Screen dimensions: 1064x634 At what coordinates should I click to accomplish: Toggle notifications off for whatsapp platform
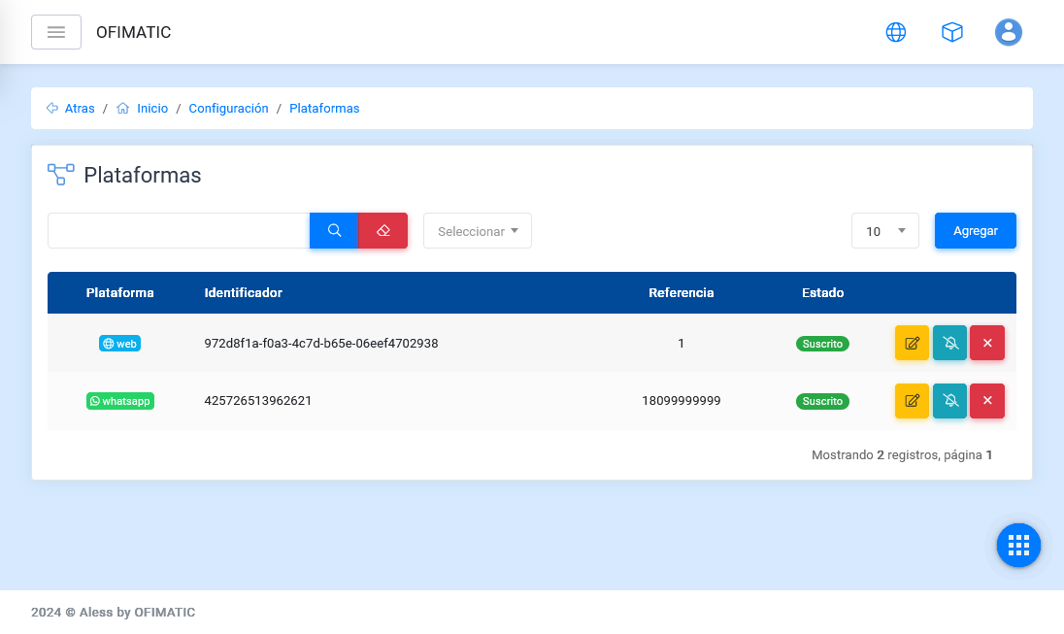[x=949, y=401]
